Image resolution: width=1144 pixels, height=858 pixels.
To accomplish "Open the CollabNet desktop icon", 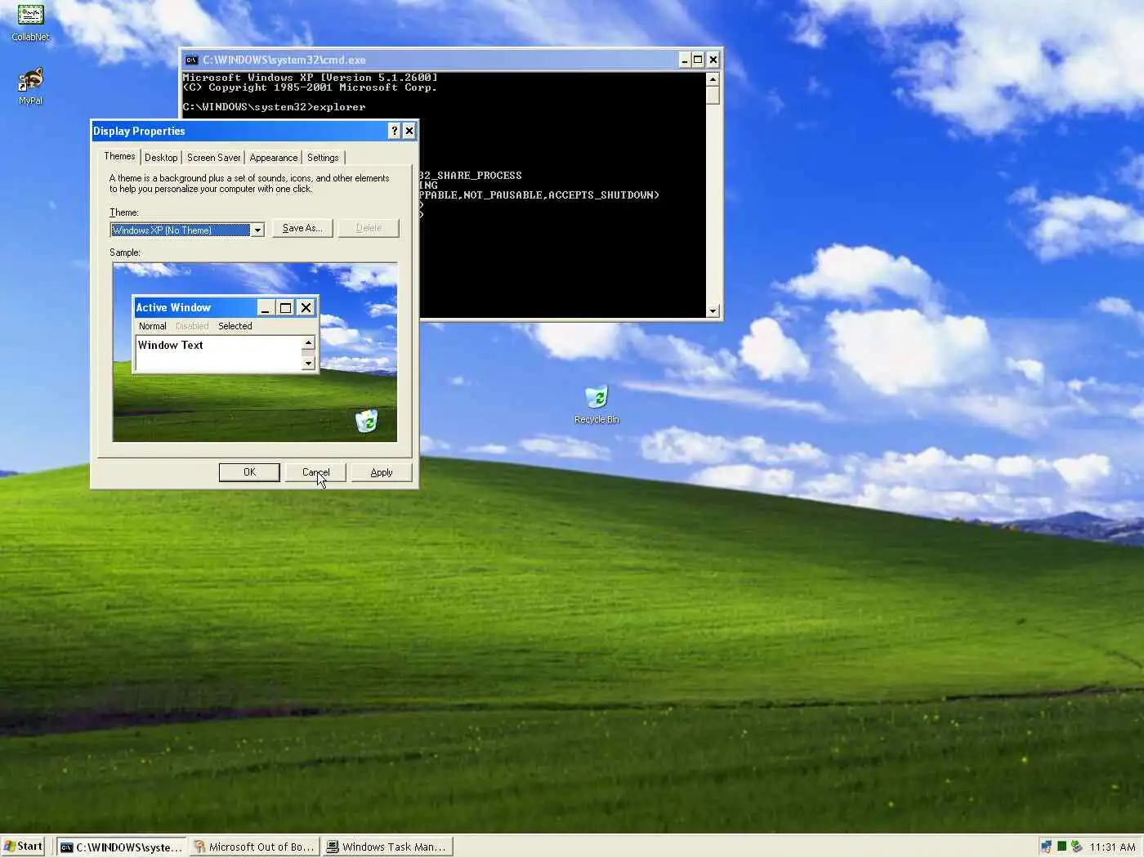I will click(x=30, y=23).
